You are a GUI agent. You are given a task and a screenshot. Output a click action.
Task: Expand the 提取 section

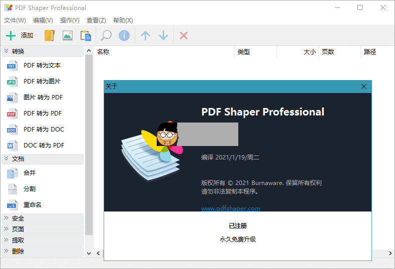tap(43, 240)
